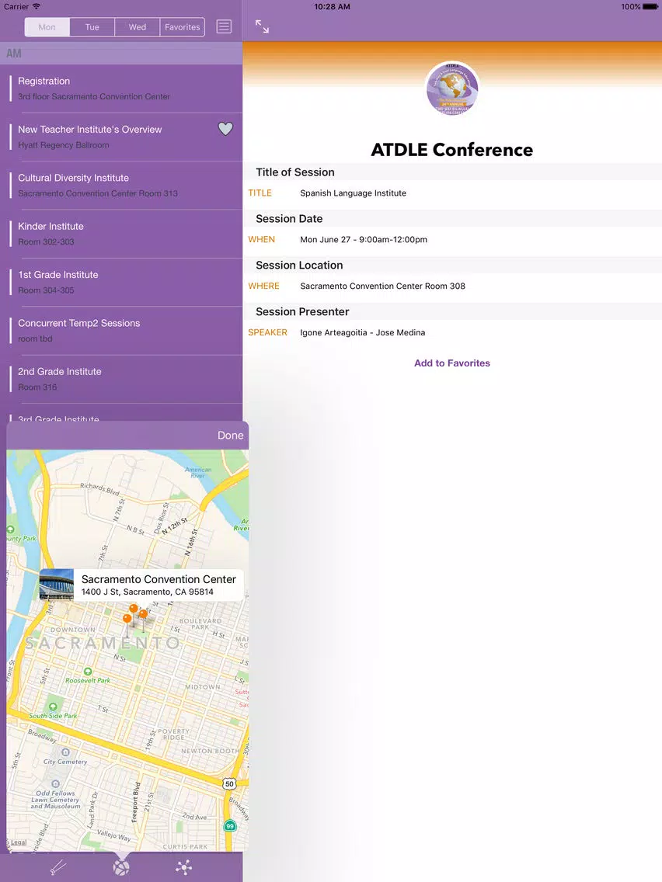The height and width of the screenshot is (882, 662).
Task: Dismiss the map with the Done button
Action: click(x=230, y=436)
